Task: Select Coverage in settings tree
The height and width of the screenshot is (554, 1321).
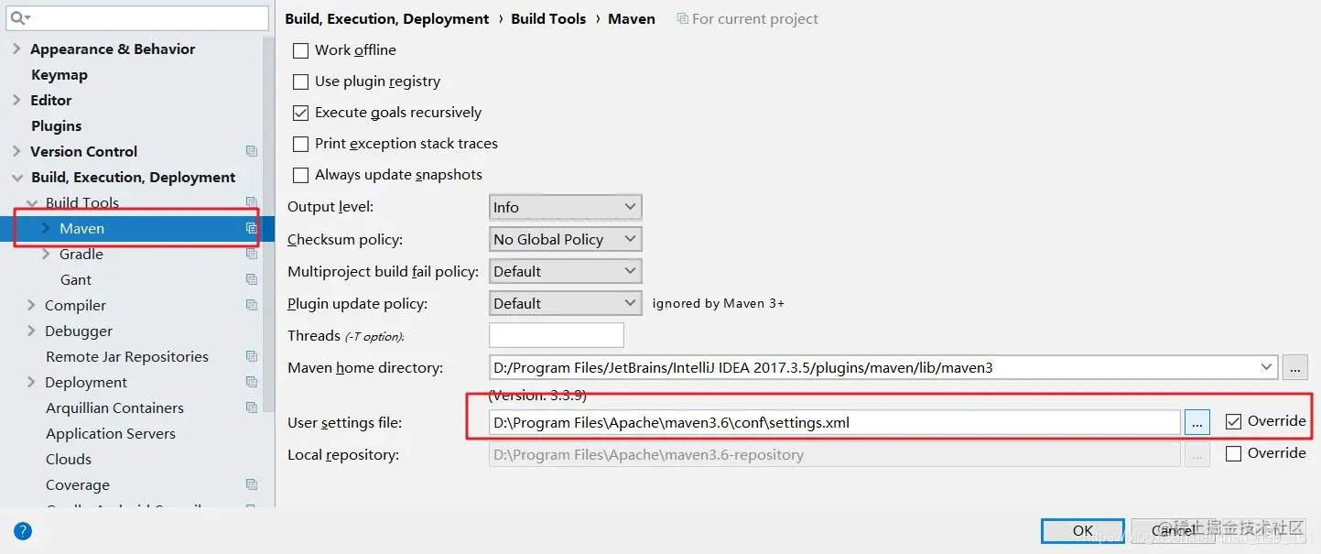Action: [78, 484]
